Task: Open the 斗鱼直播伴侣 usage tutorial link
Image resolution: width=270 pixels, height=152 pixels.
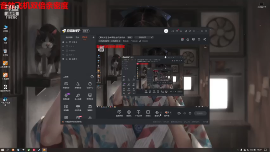Action: pyautogui.click(x=73, y=122)
